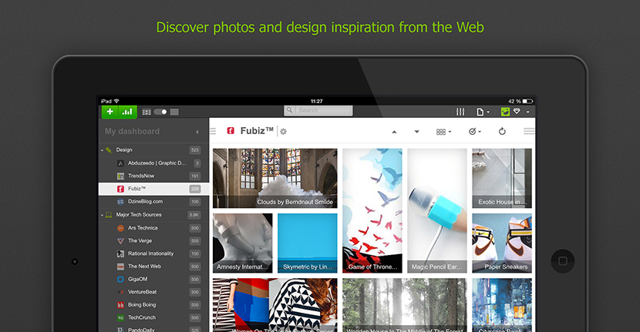The image size is (640, 332).
Task: Open the sliders settings icon in top bar
Action: [x=460, y=112]
